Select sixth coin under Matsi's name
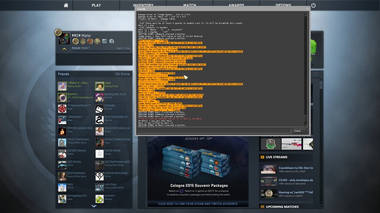380x213 pixels. tap(112, 41)
